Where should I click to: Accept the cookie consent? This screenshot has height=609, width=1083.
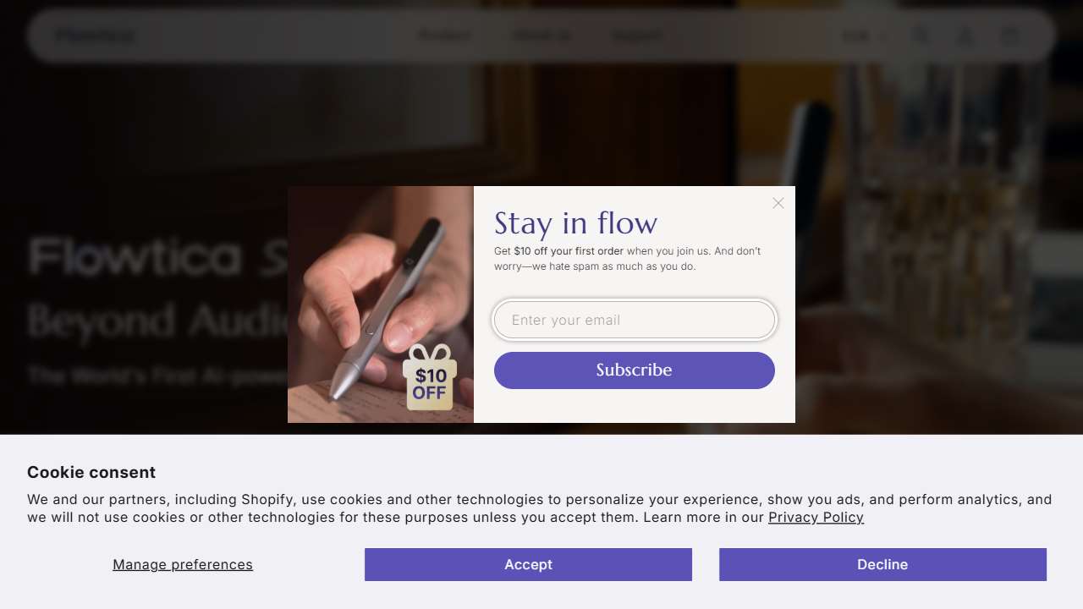[528, 564]
